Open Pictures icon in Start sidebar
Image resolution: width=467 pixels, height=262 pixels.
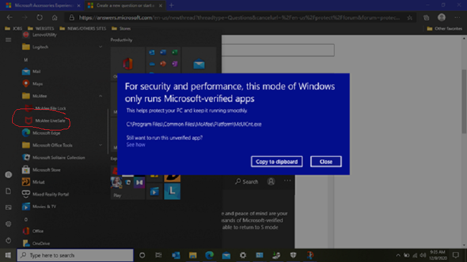[8, 207]
